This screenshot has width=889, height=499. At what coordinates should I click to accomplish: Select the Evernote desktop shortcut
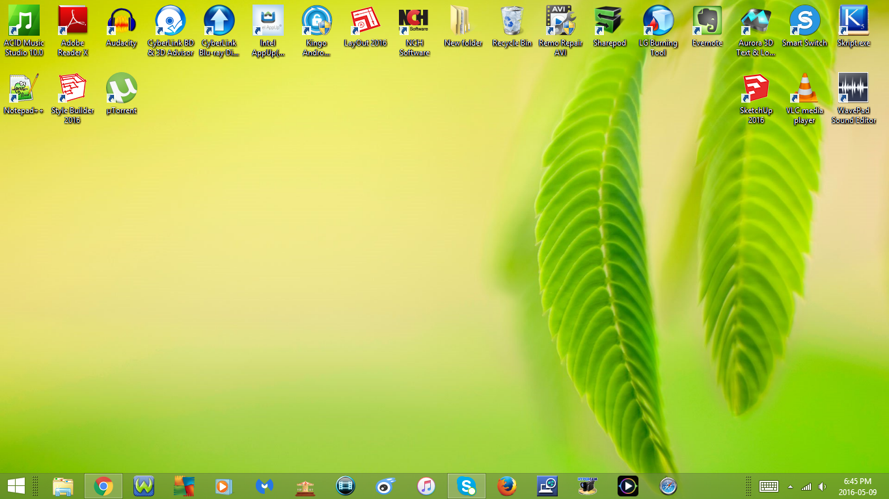click(x=707, y=27)
